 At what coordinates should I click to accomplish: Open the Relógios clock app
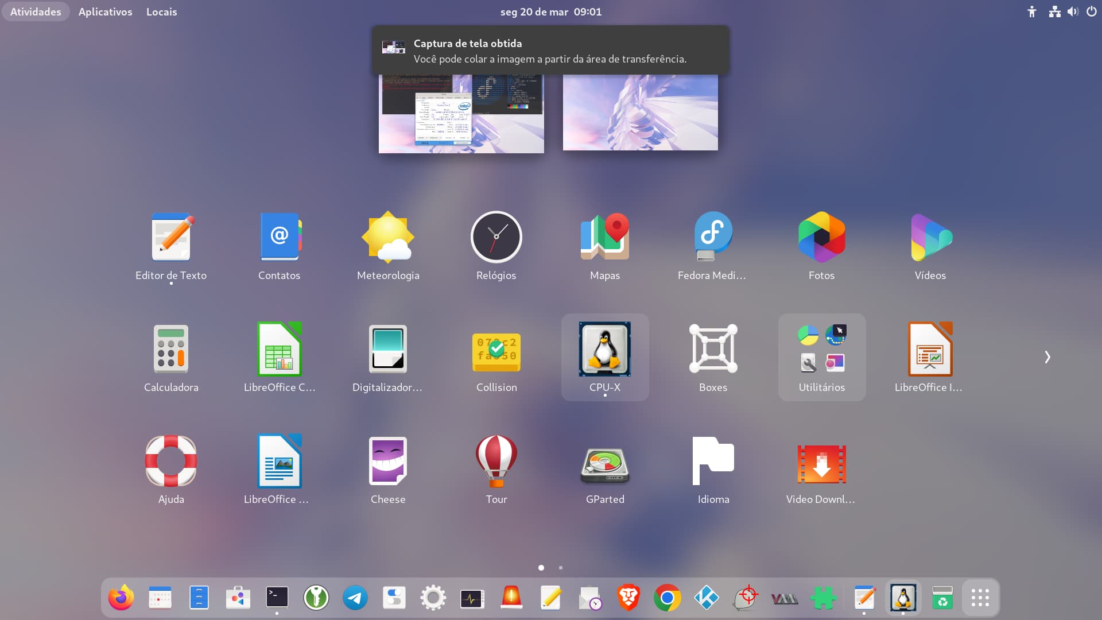pos(496,246)
